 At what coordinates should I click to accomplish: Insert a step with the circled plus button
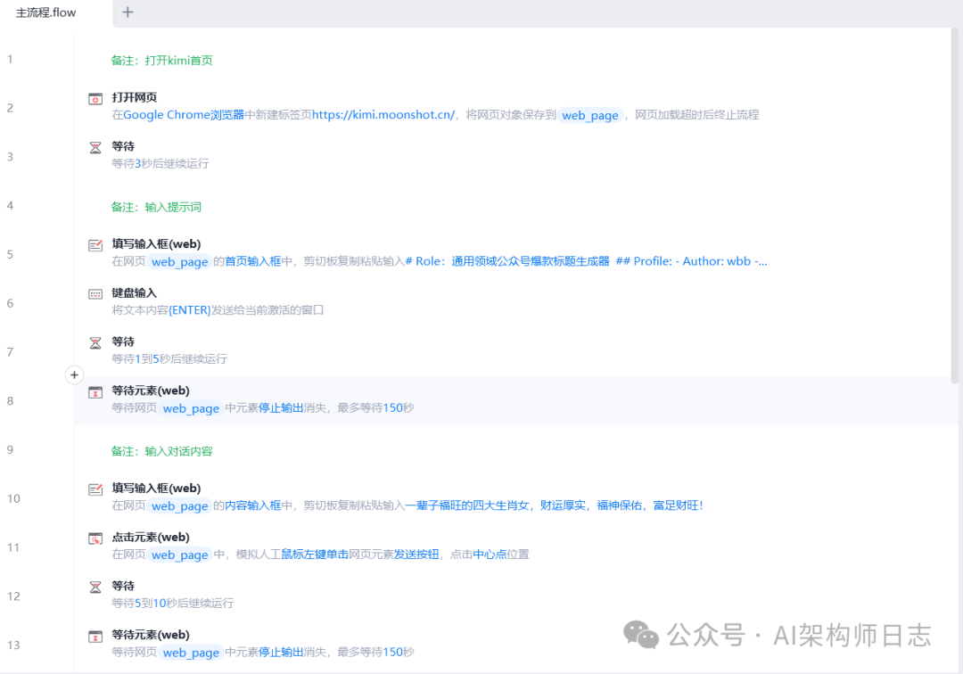click(74, 375)
